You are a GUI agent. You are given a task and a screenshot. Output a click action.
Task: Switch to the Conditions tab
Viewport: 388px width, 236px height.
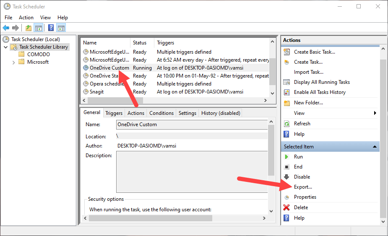click(161, 113)
